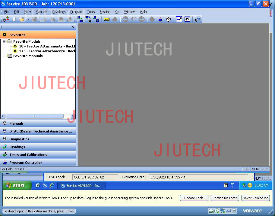Open the Readings menu

click(59, 12)
